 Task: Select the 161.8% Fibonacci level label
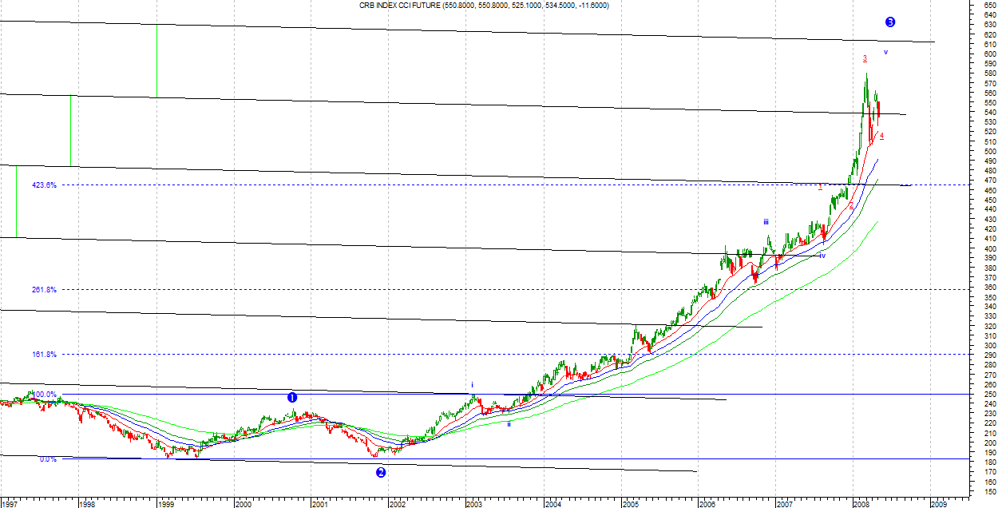44,354
